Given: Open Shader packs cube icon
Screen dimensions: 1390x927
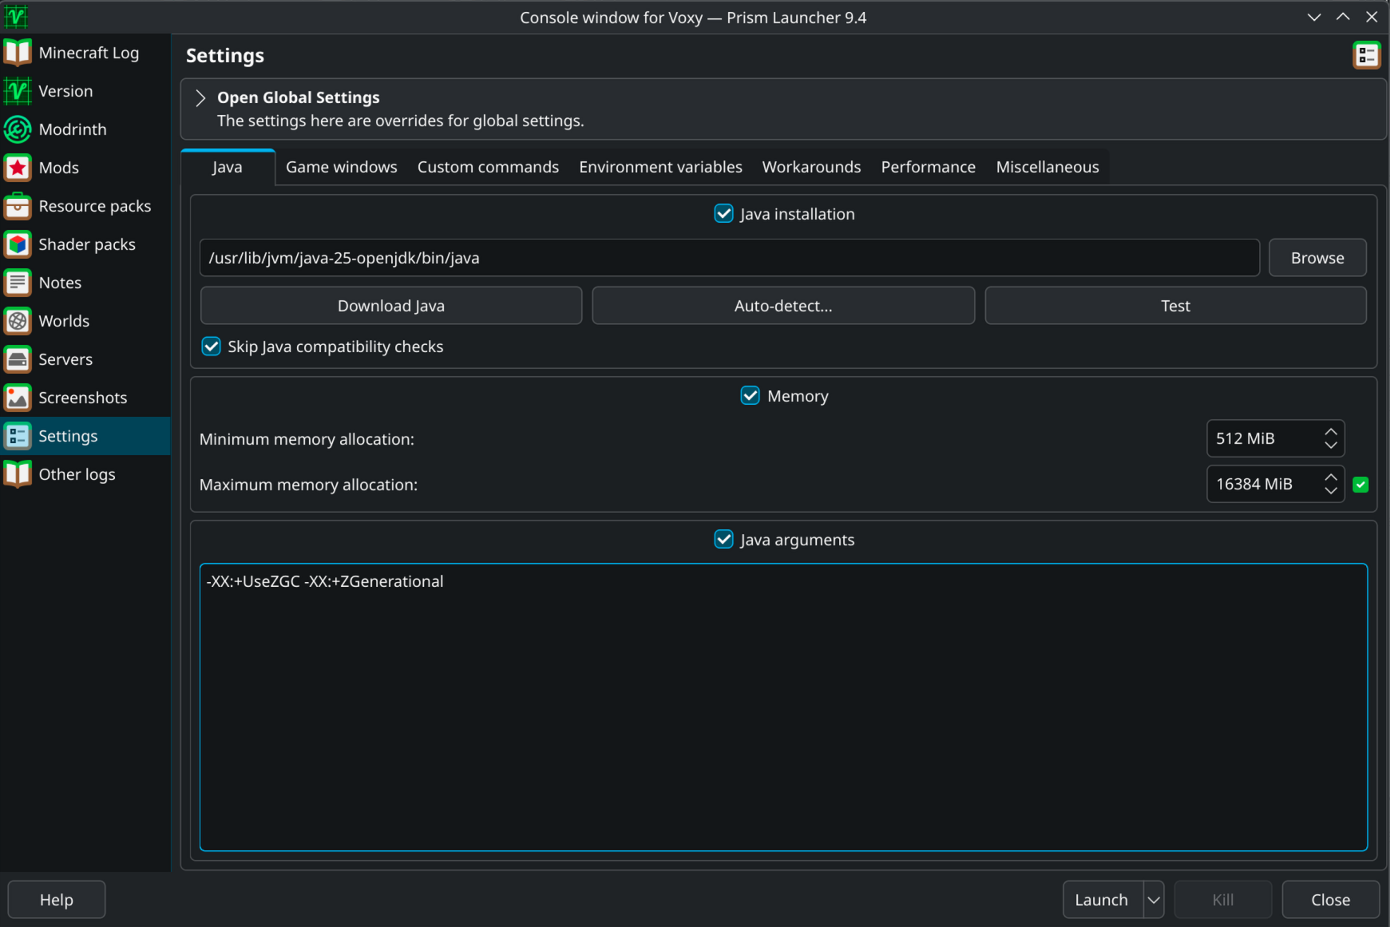Looking at the screenshot, I should (x=18, y=244).
